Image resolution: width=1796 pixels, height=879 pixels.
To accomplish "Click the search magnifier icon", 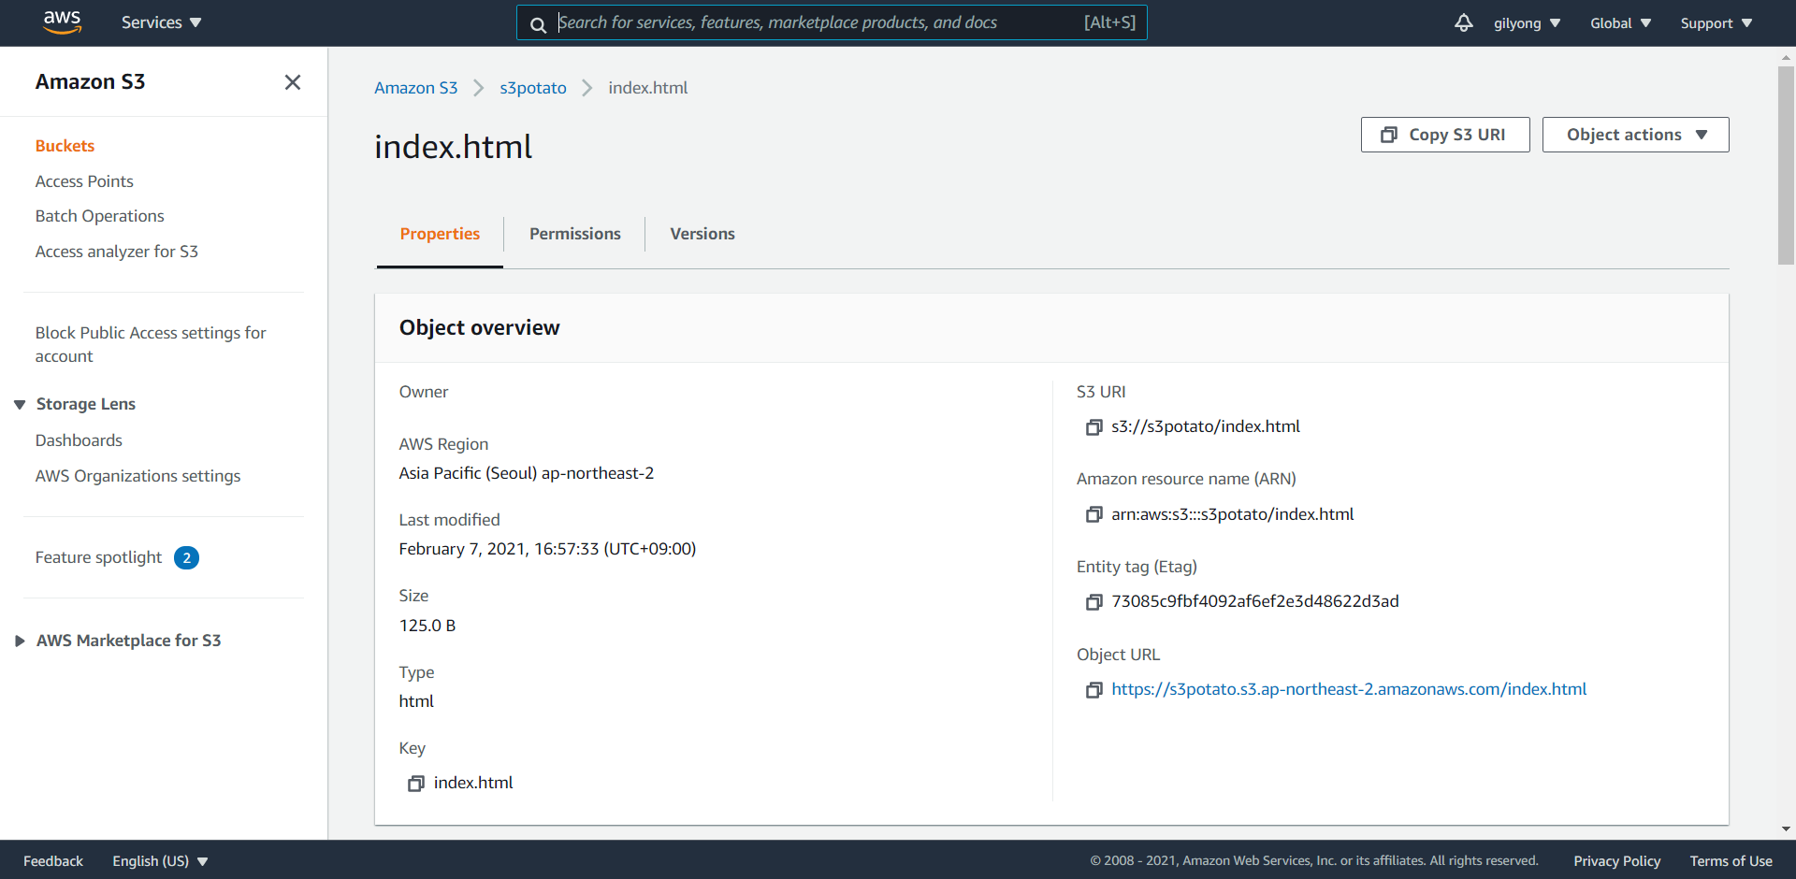I will tap(539, 24).
